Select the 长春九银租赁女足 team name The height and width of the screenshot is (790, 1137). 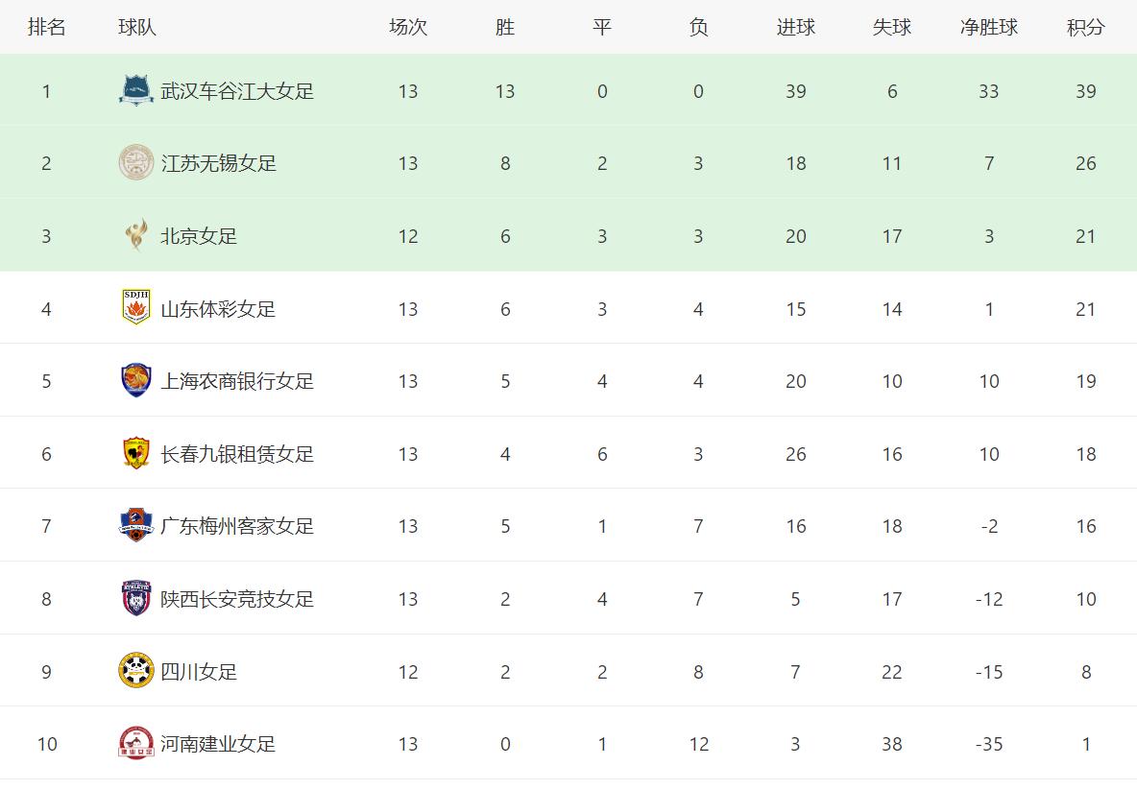(x=237, y=454)
